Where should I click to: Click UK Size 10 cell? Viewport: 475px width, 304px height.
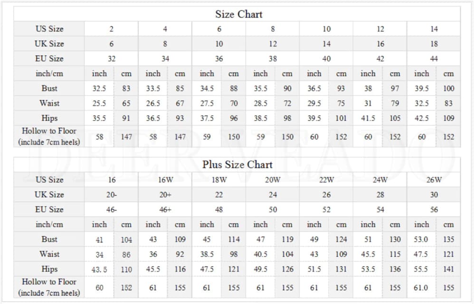click(x=218, y=44)
